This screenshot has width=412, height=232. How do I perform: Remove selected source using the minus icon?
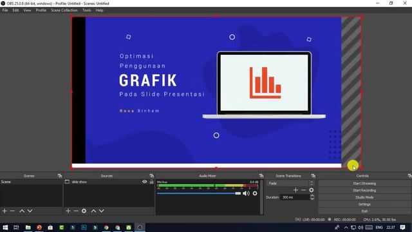tap(76, 211)
